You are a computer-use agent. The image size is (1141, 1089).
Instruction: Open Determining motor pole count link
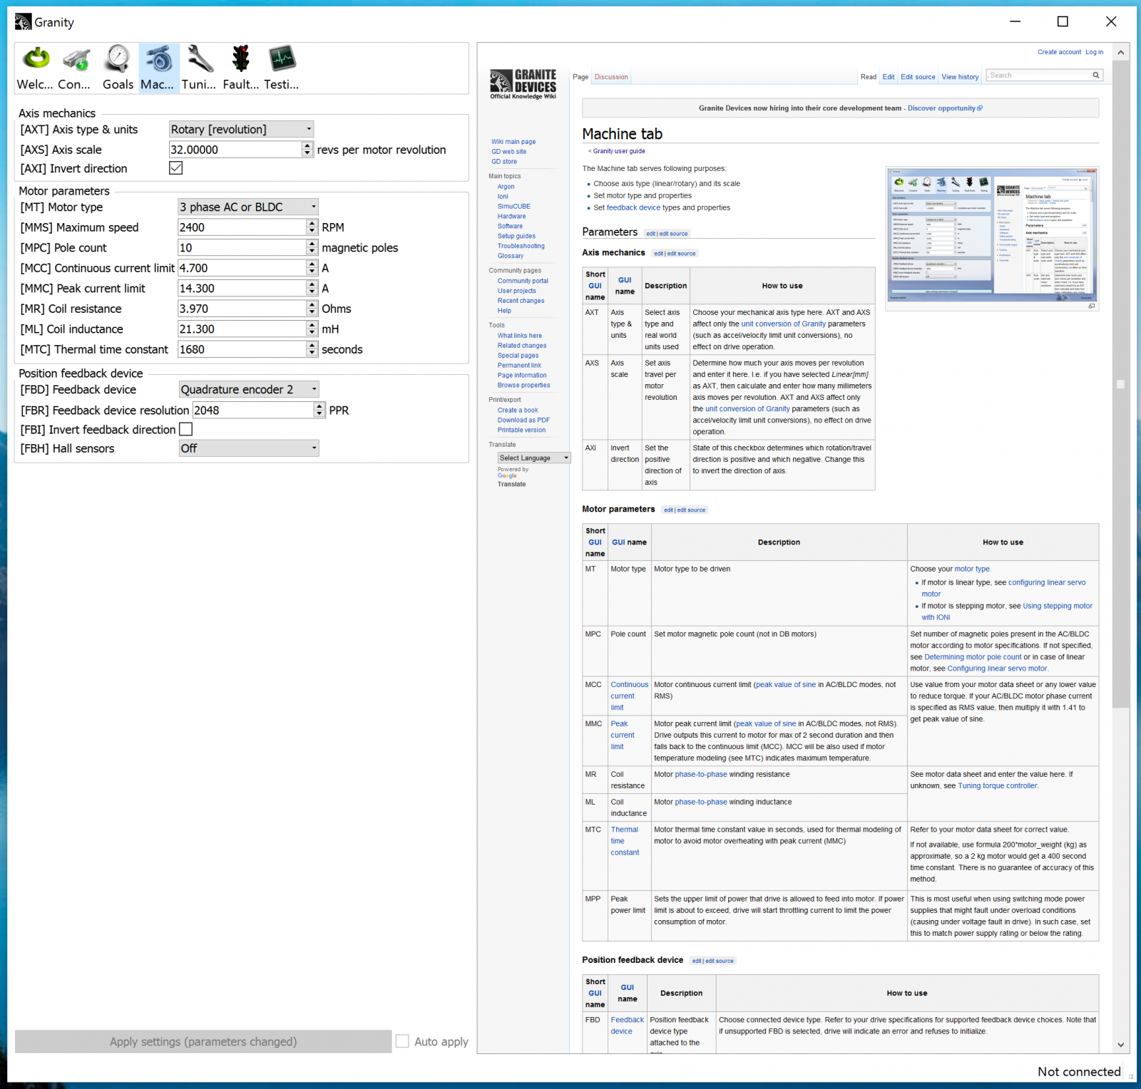click(973, 657)
